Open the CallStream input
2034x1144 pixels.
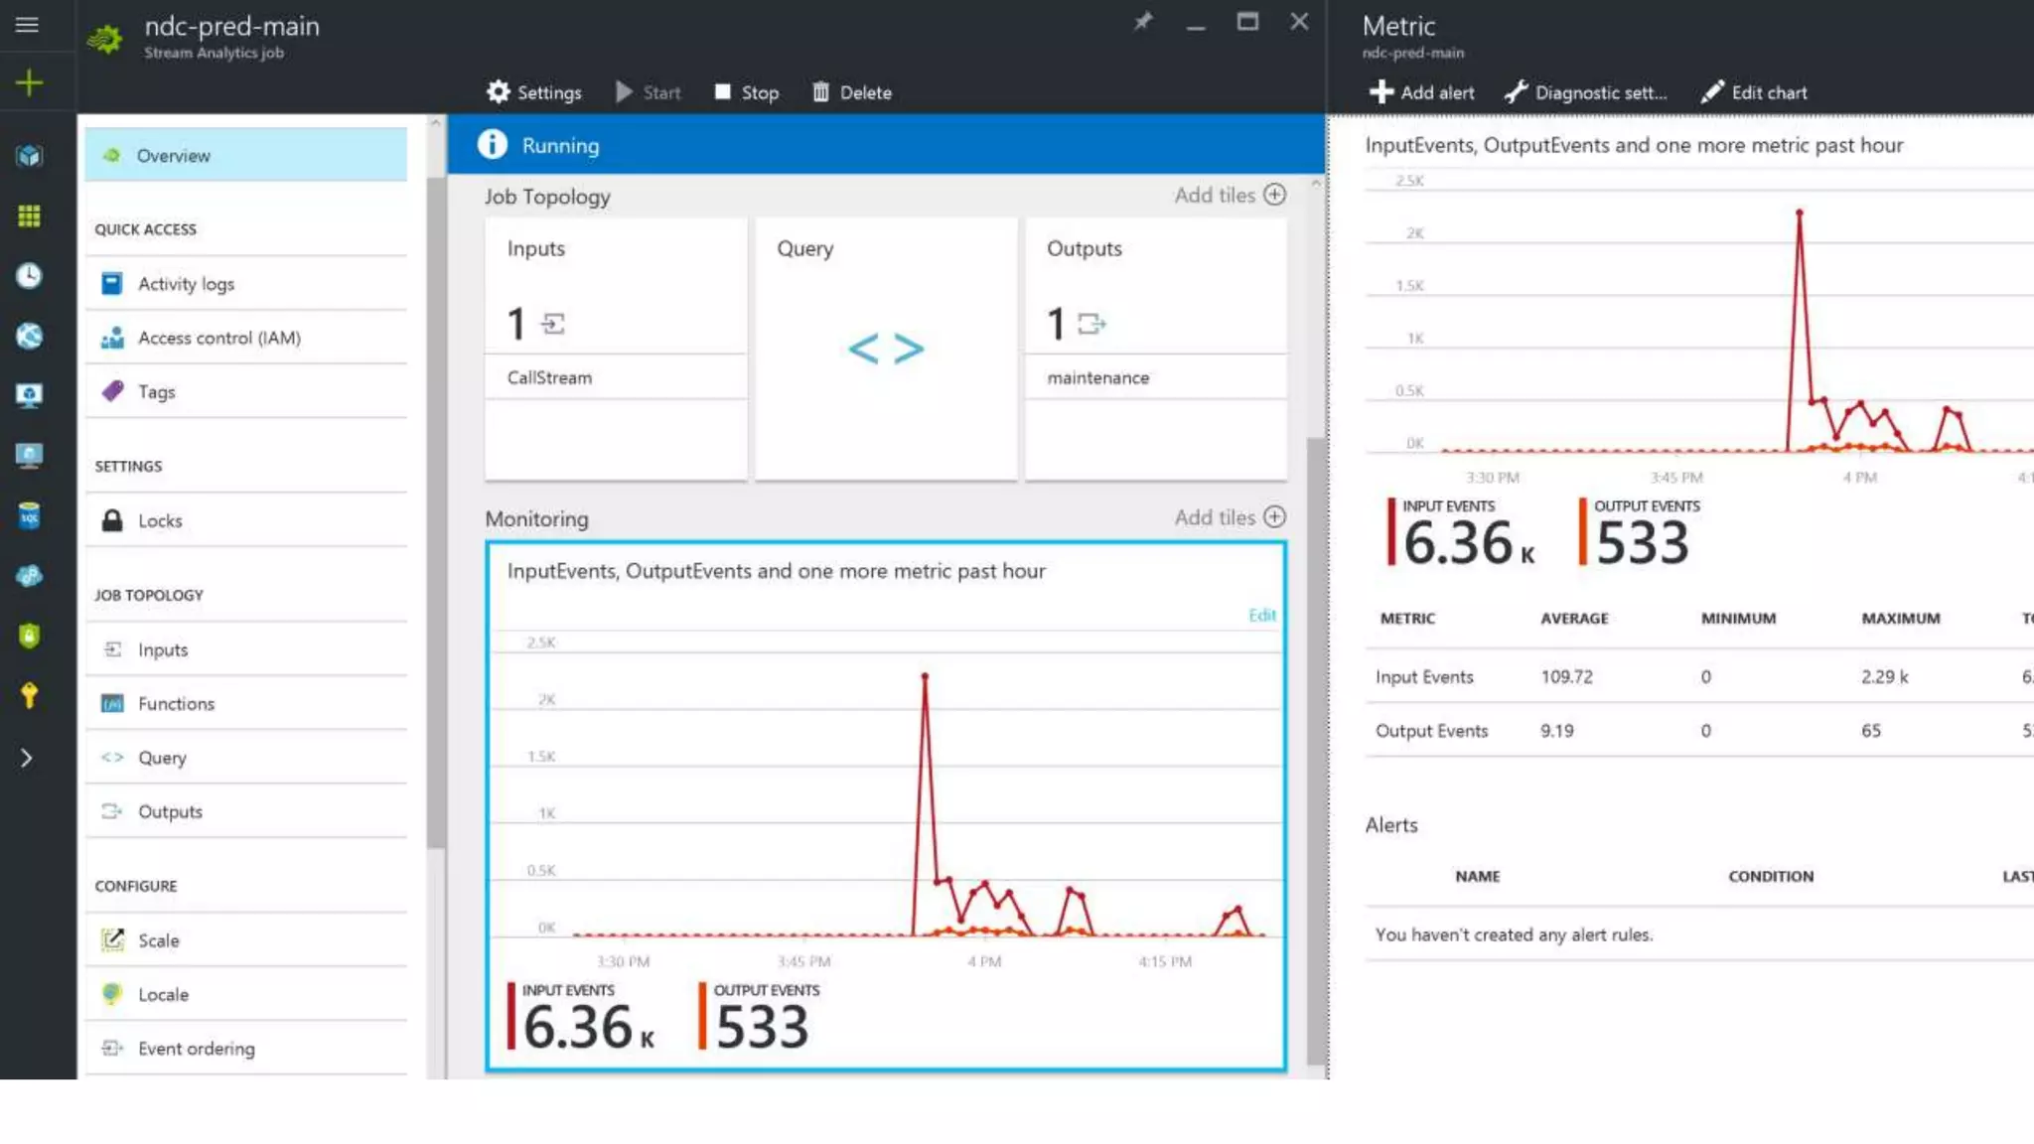point(549,378)
